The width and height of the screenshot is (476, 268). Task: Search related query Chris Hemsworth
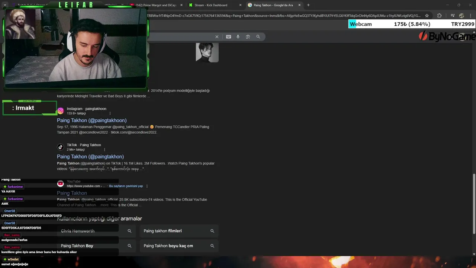tap(96, 231)
